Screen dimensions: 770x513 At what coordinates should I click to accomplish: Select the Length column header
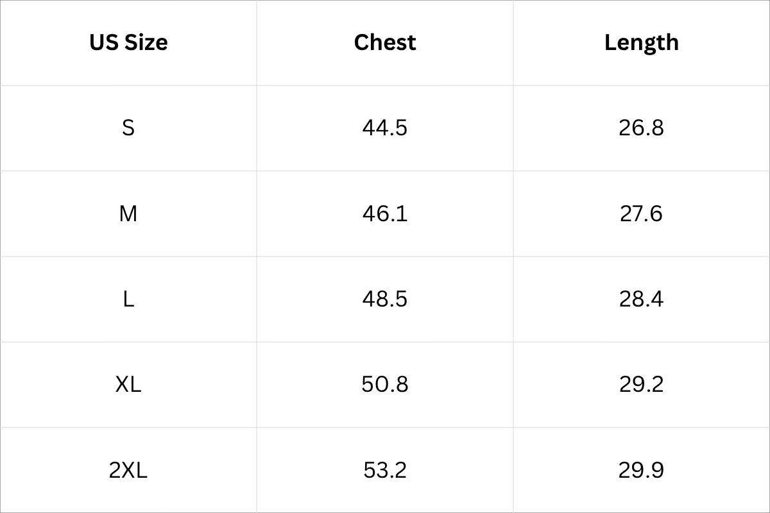641,42
